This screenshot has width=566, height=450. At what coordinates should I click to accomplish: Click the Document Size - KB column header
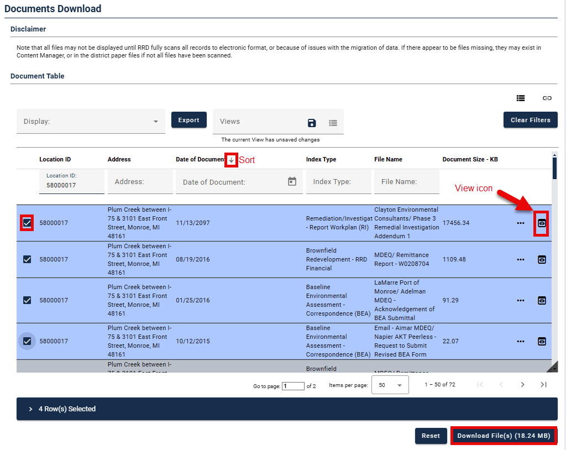(x=470, y=159)
